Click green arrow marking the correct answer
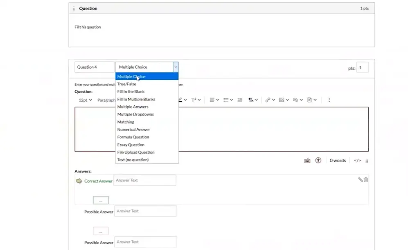 (79, 181)
